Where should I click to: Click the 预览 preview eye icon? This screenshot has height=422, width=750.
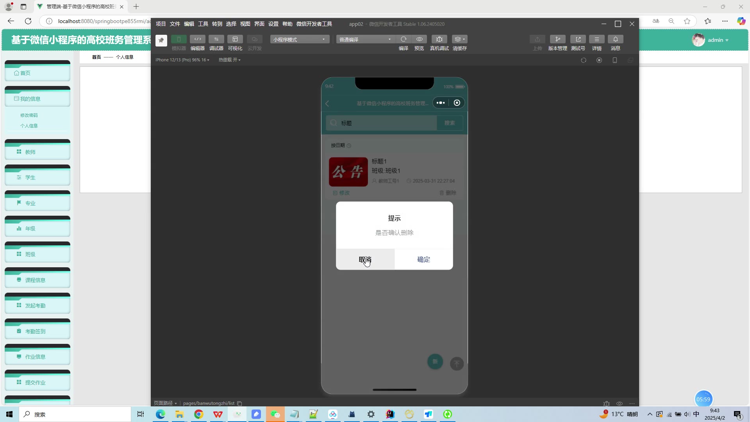click(x=419, y=39)
